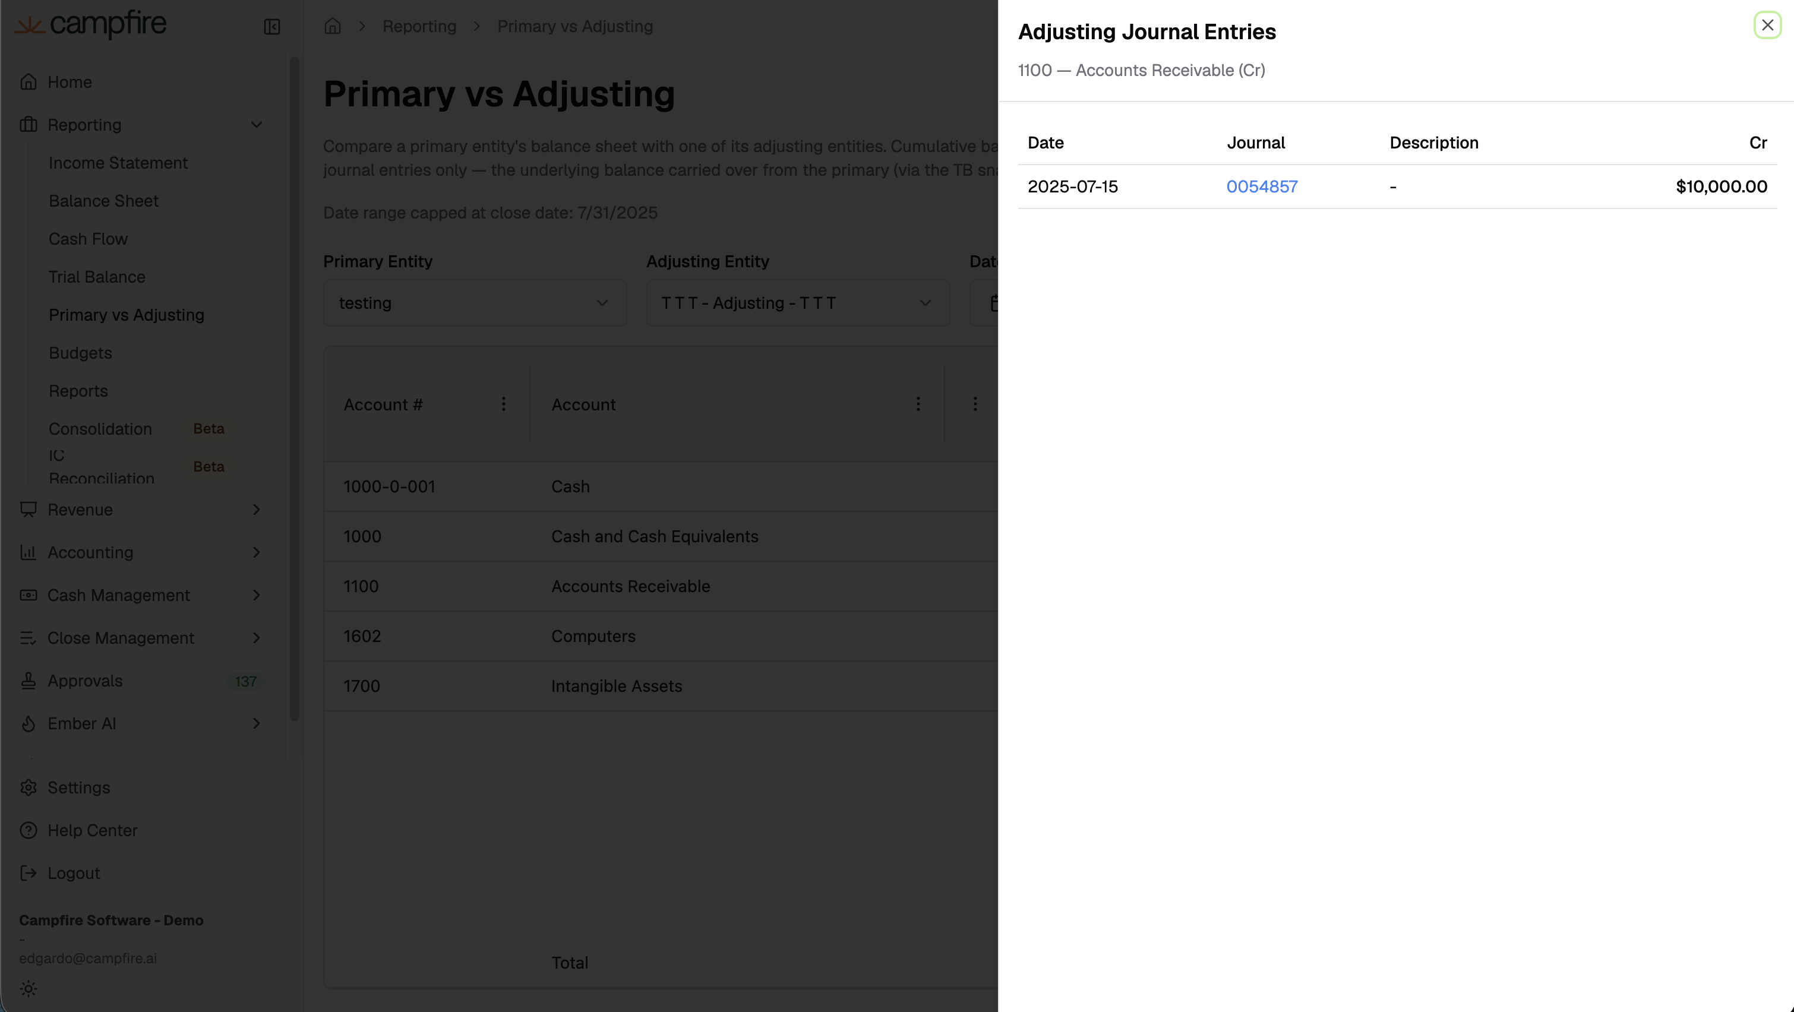The height and width of the screenshot is (1012, 1794).
Task: Click the Journal column header in panel
Action: click(1256, 143)
